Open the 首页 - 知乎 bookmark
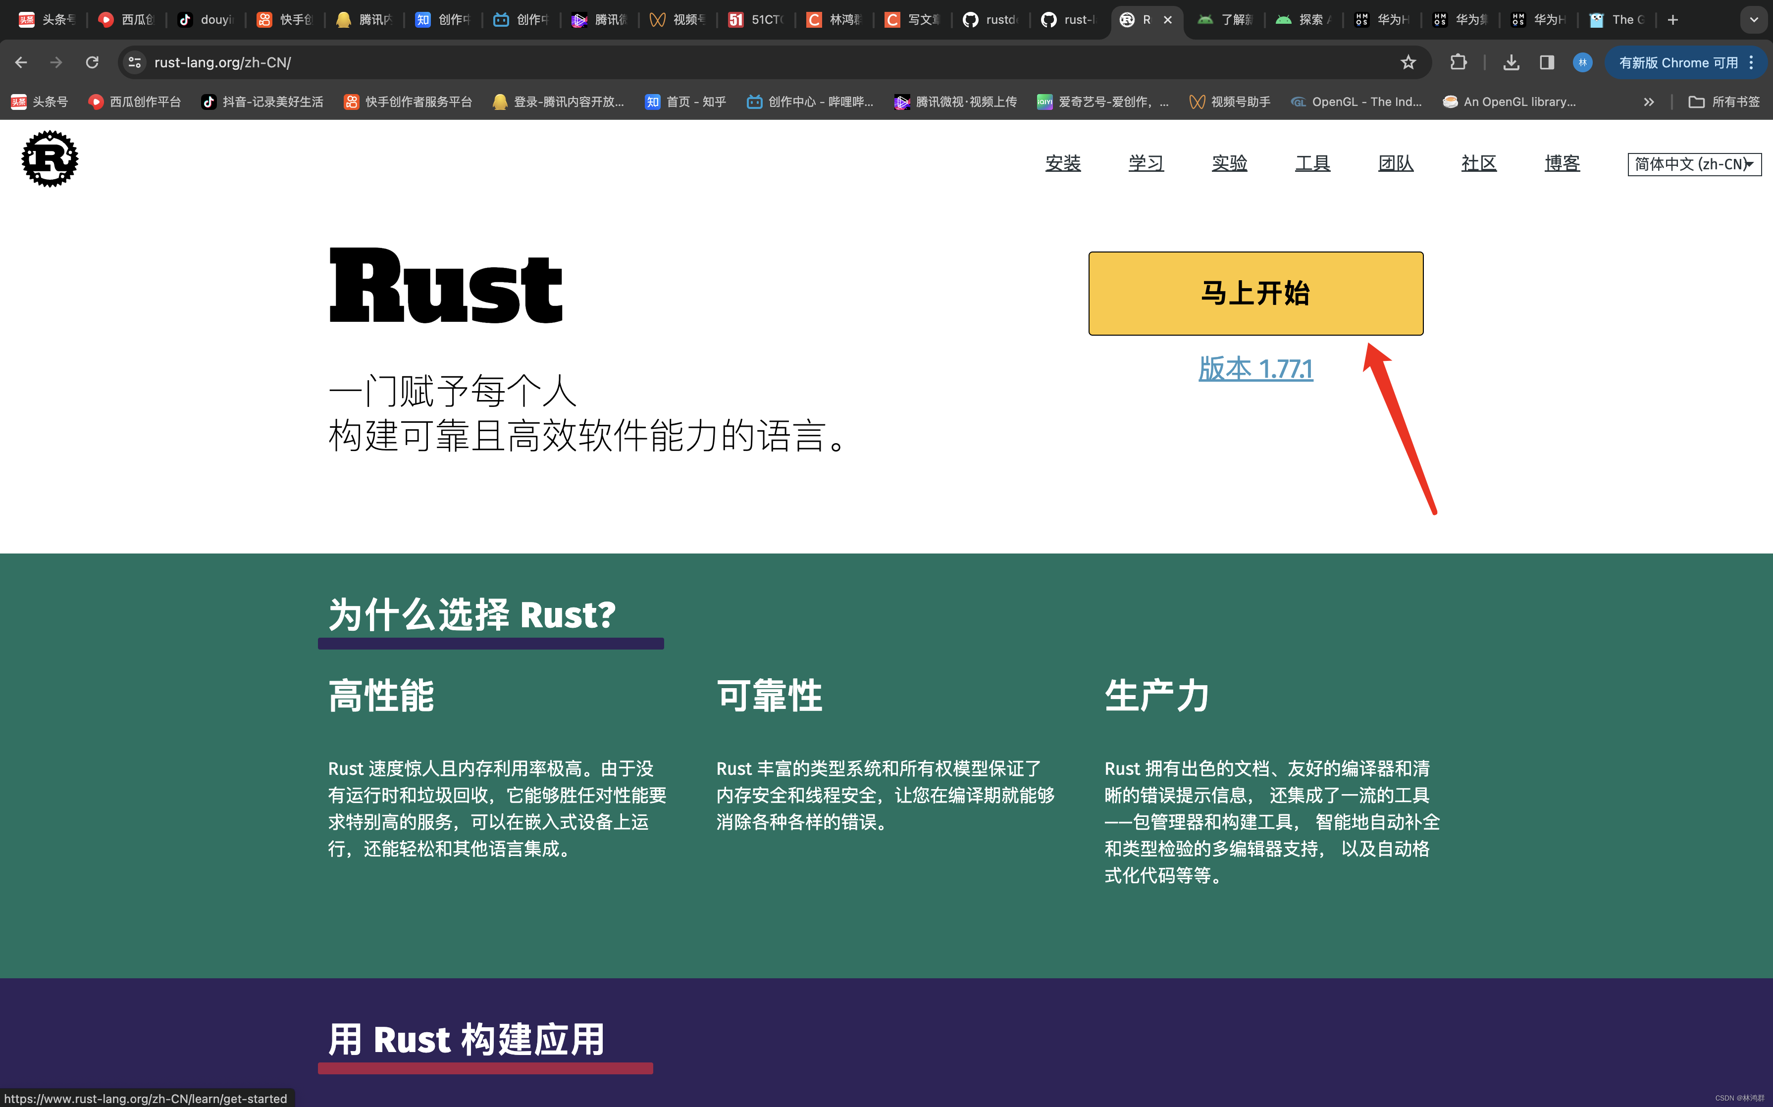Screen dimensions: 1773x1107 click(x=685, y=102)
